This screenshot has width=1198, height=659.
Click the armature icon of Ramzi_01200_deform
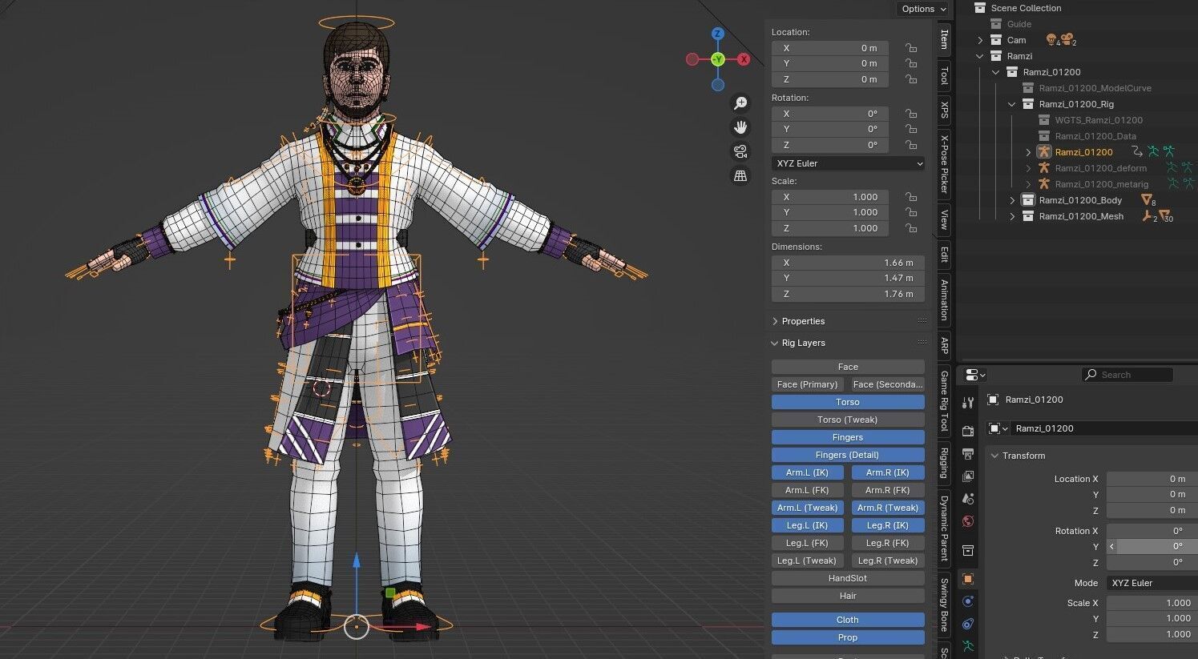pyautogui.click(x=1043, y=168)
